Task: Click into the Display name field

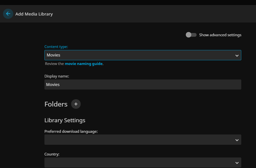Action: coord(143,84)
